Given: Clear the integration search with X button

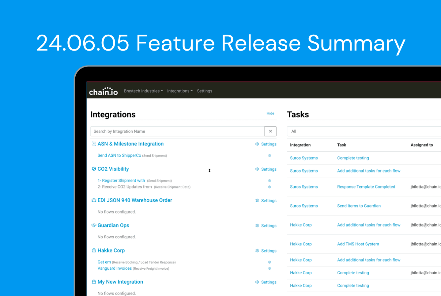Looking at the screenshot, I should 270,131.
